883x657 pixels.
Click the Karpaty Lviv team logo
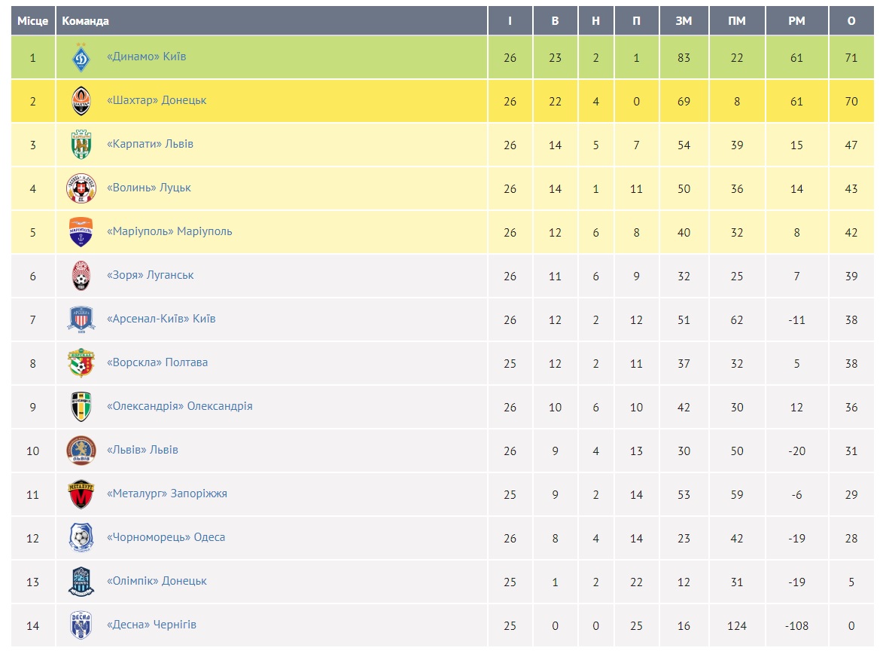click(81, 145)
